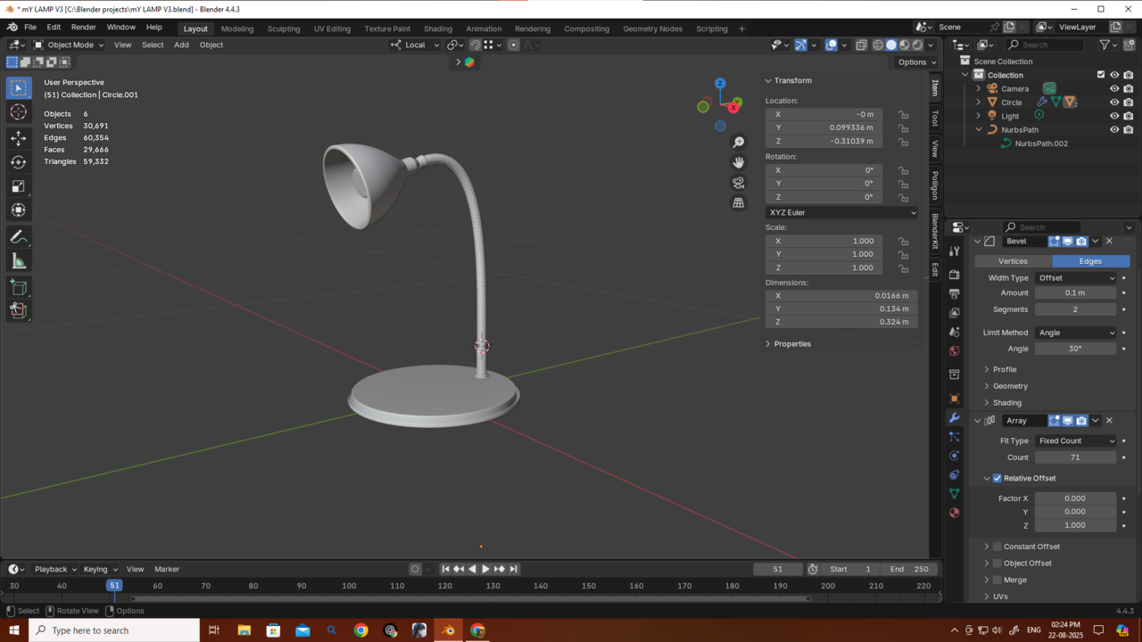Activate the Annotate pencil tool
The image size is (1142, 642).
(18, 237)
